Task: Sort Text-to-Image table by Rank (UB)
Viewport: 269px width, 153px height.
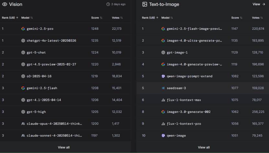Action: (150, 18)
